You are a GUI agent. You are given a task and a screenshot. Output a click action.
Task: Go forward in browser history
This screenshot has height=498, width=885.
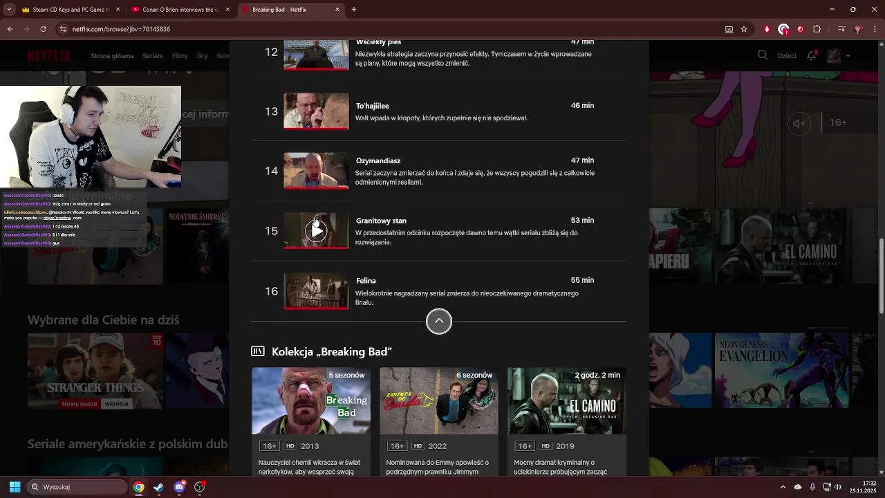click(27, 29)
